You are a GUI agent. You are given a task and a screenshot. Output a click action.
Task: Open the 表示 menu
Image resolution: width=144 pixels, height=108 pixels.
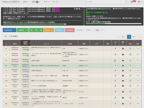26,2
